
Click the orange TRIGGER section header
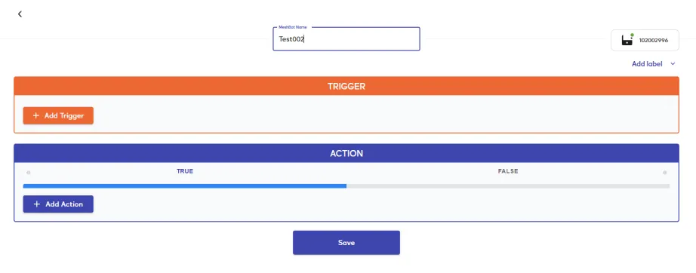point(346,86)
